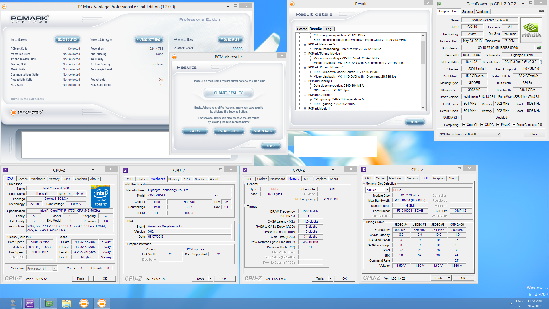Open the Scores tab in Result details
Screen dimensions: 549x309
pyautogui.click(x=302, y=29)
